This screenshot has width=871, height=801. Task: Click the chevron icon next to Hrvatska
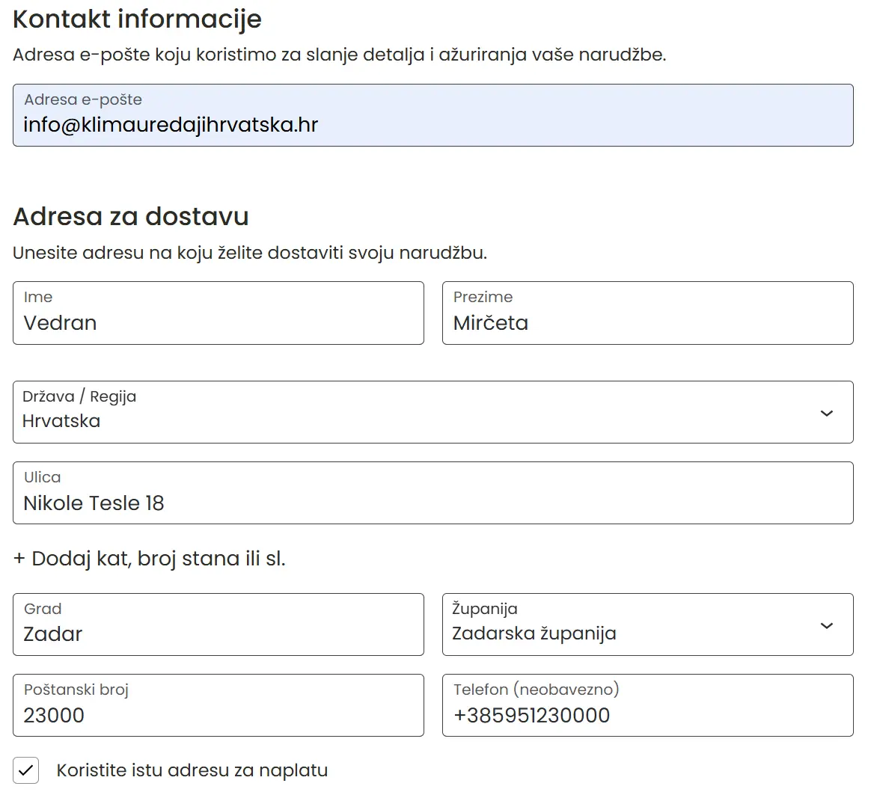tap(827, 412)
